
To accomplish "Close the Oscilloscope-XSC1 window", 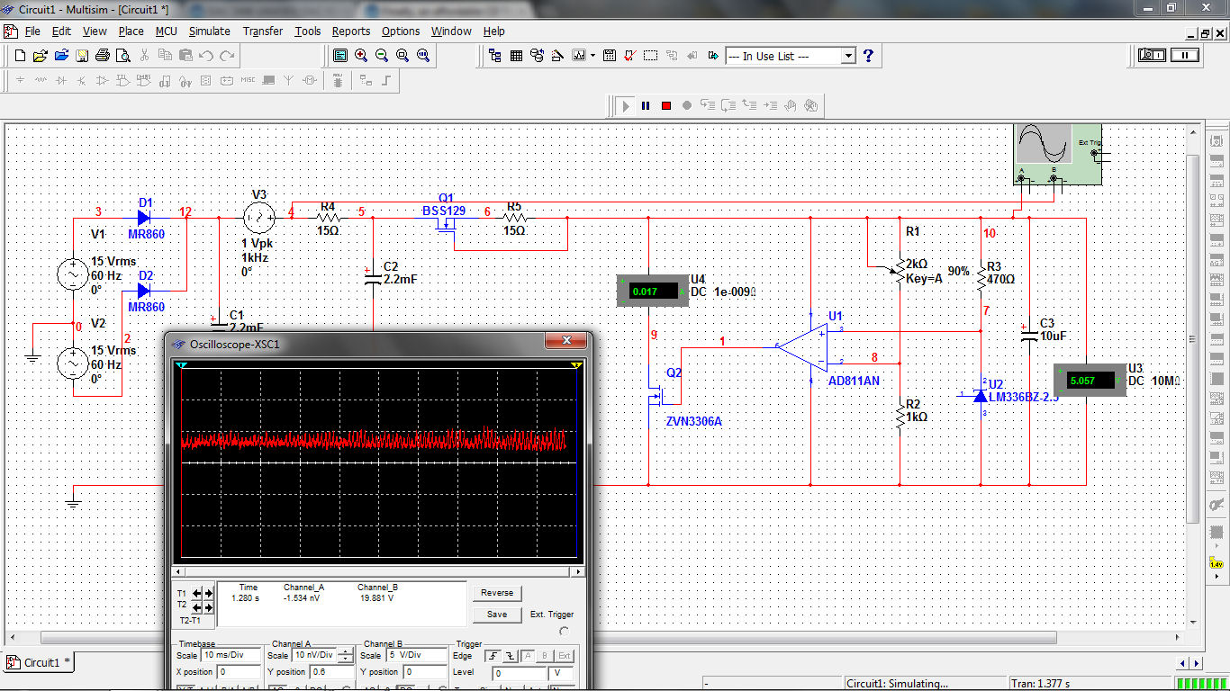I will [567, 342].
